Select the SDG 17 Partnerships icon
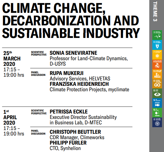This screenshot has width=164, height=152. [x=157, y=122]
